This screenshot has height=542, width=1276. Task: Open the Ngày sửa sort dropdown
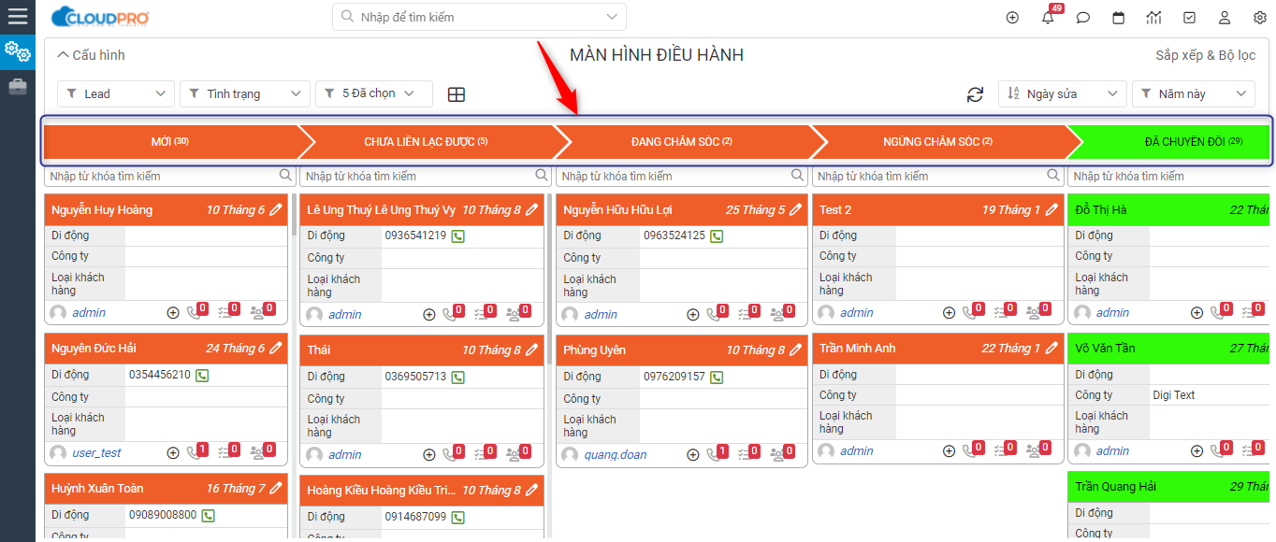pyautogui.click(x=1062, y=93)
